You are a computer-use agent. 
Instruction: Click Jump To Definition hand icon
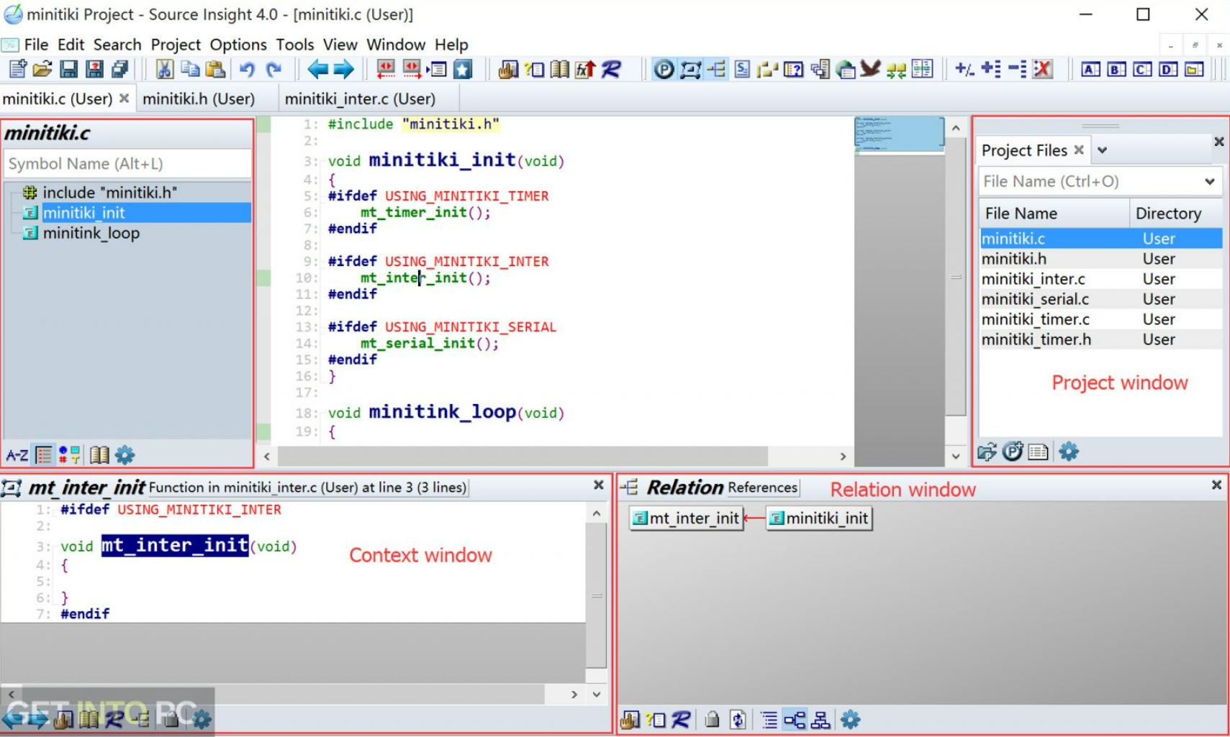coord(507,69)
